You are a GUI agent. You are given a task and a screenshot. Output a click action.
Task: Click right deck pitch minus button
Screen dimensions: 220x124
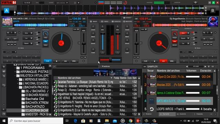pos(135,57)
